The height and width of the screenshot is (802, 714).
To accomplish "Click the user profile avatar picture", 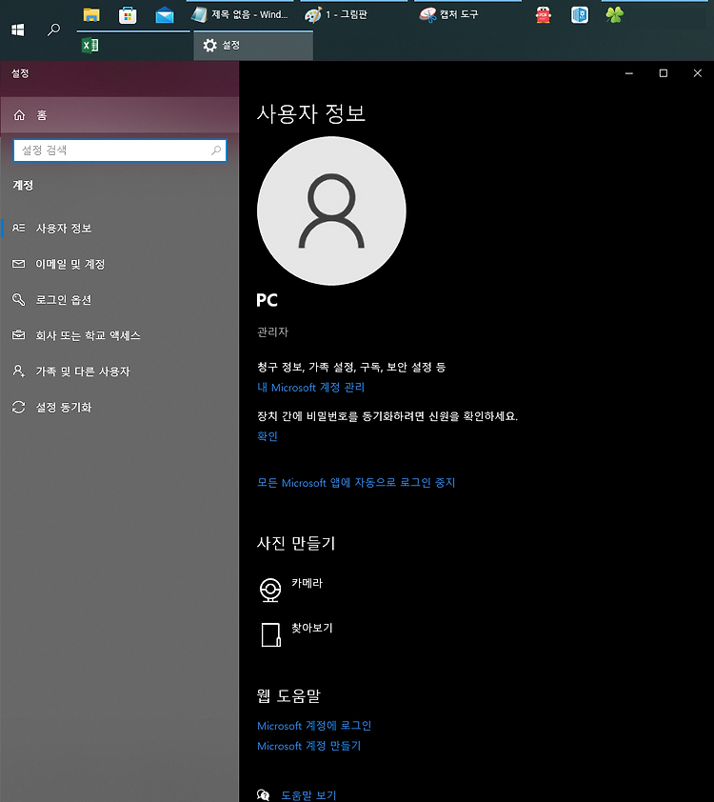I will pos(331,211).
